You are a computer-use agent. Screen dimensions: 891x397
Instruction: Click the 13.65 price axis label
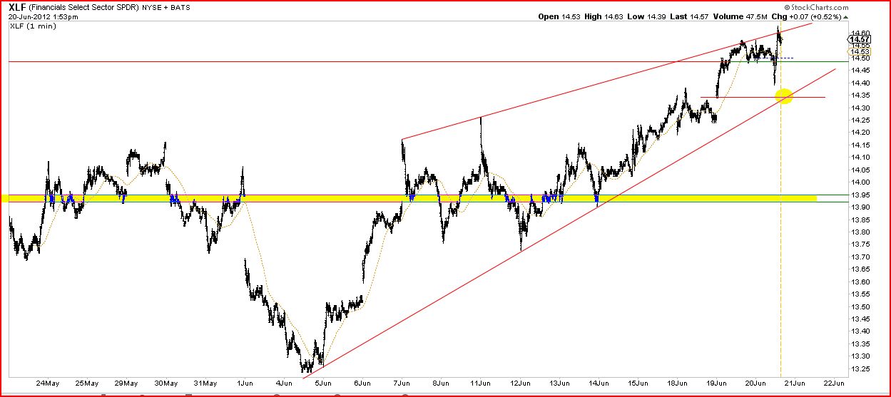(x=860, y=269)
